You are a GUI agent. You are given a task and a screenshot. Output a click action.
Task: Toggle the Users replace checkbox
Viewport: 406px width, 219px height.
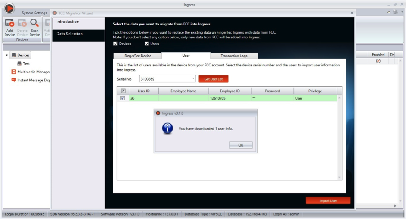click(x=147, y=44)
